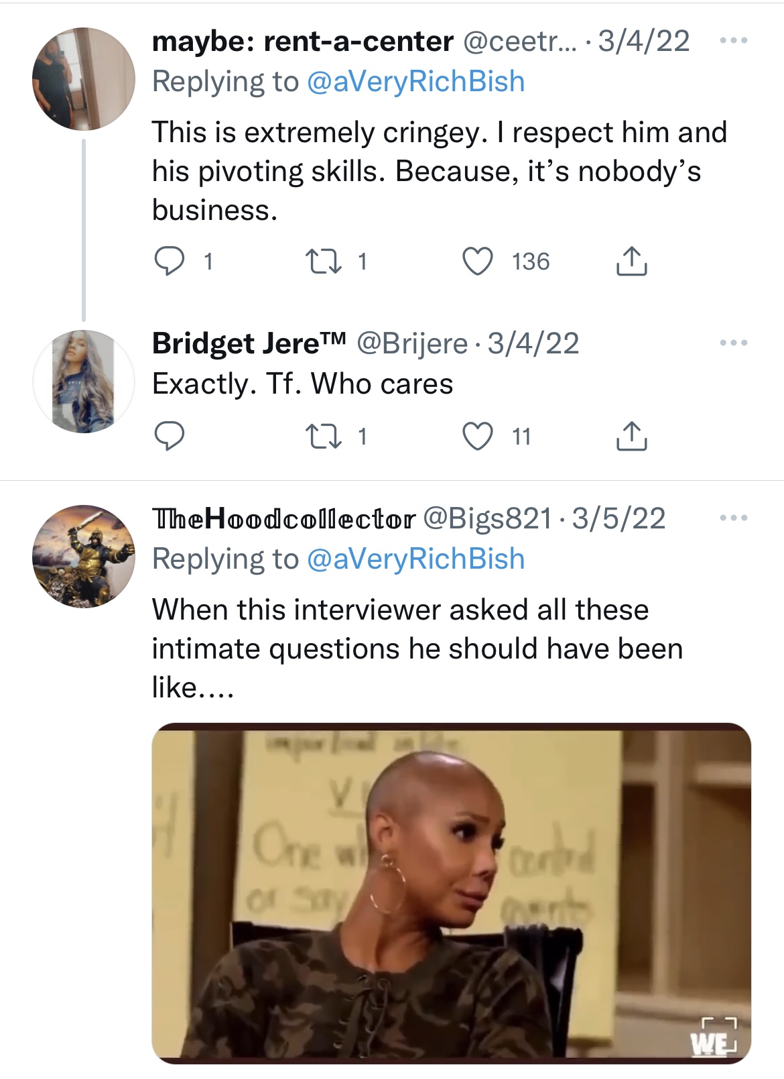Open @aVeryRichBish link in first tweet
Screen dimensions: 784x1079
[x=415, y=82]
